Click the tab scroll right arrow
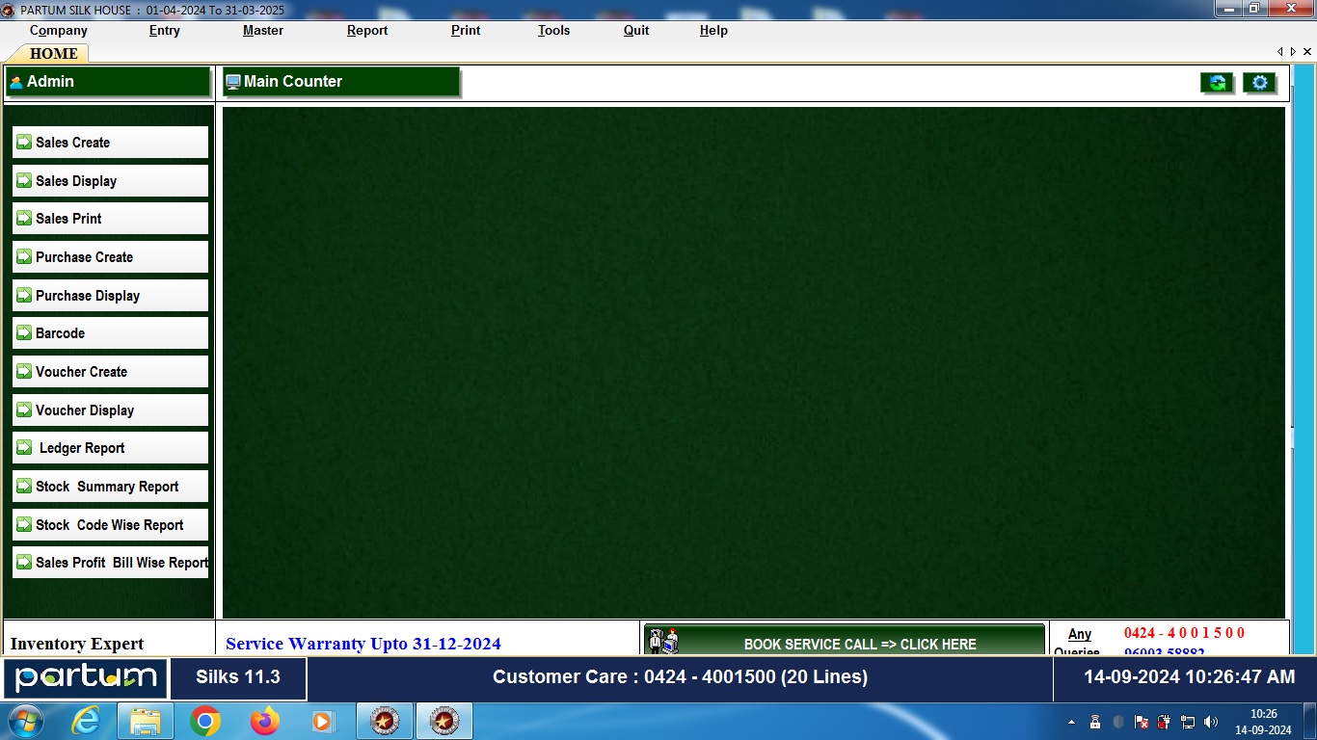The width and height of the screenshot is (1317, 740). (1293, 51)
